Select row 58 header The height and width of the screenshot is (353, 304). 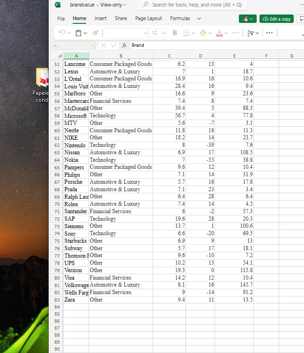coord(57,115)
